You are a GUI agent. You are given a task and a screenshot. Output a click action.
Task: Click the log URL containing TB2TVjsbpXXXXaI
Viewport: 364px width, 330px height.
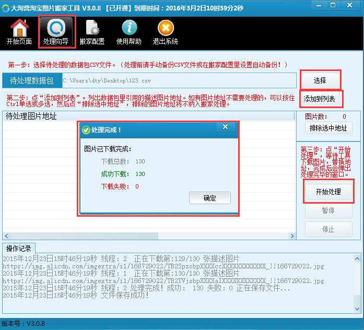tap(163, 281)
